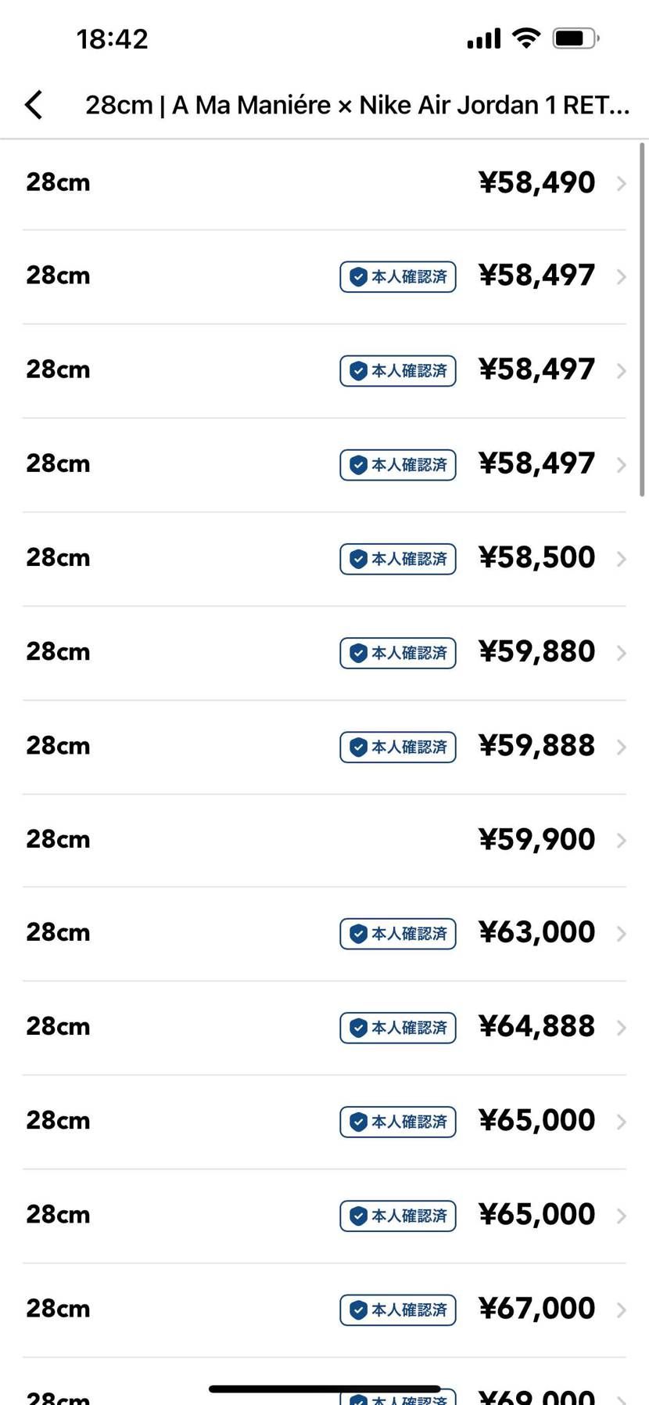Tap the 本人確認済 badge on ¥67,000 row

coord(398,1310)
